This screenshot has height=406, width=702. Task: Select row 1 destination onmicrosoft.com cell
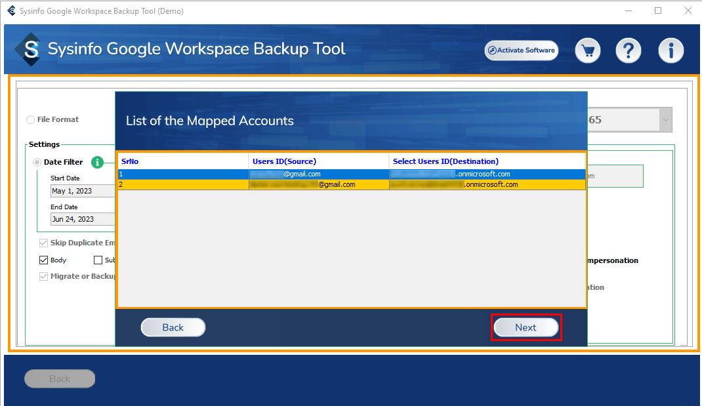[x=487, y=174]
